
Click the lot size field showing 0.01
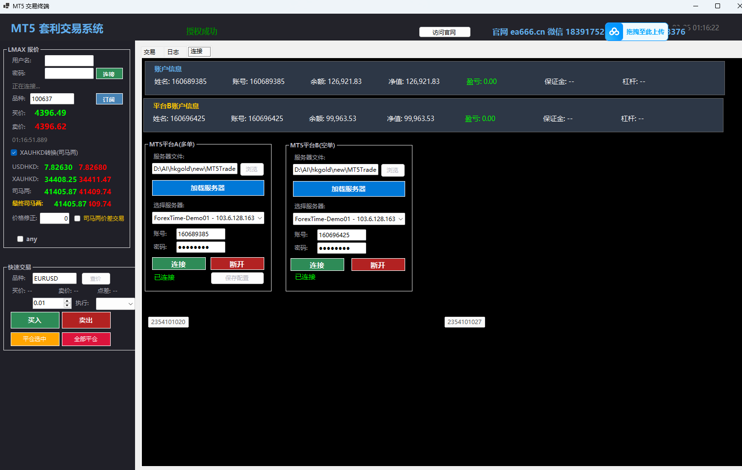pyautogui.click(x=48, y=303)
